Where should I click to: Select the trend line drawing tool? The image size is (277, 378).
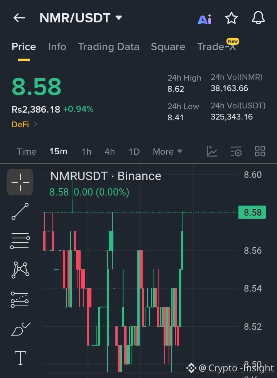click(x=20, y=211)
